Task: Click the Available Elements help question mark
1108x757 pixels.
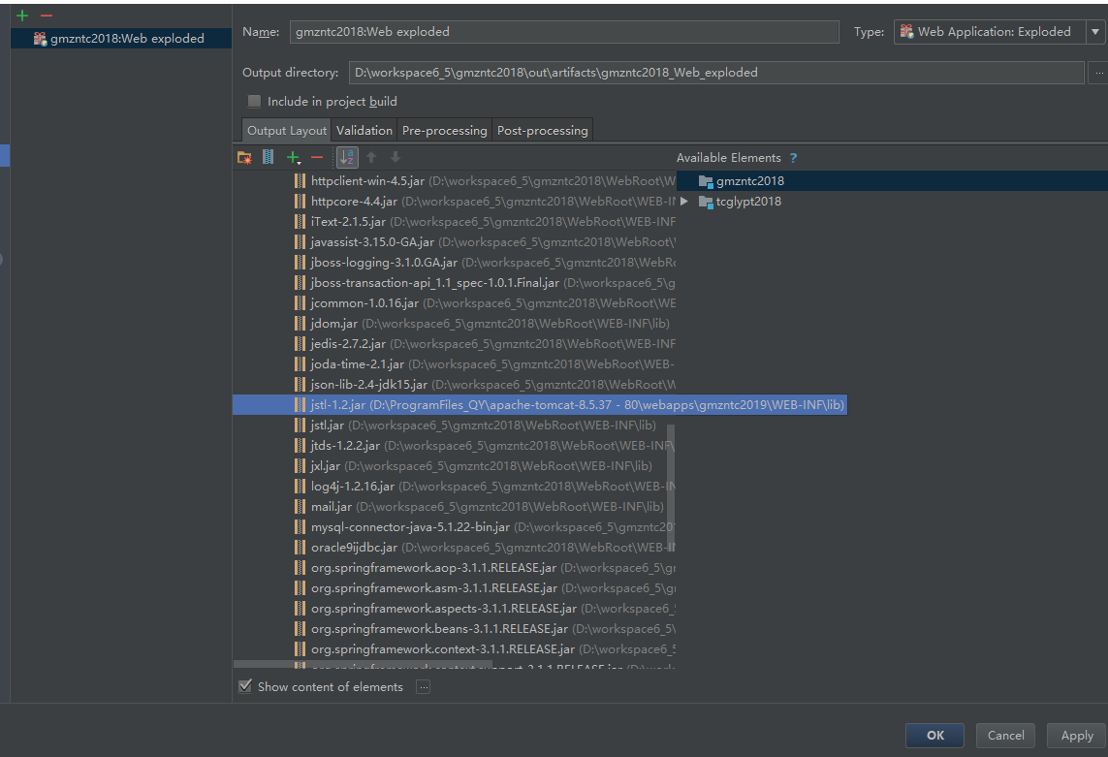Action: [793, 158]
